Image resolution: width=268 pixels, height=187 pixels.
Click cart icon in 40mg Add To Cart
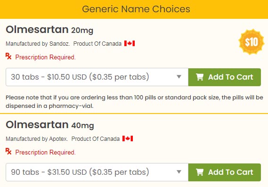tap(200, 172)
